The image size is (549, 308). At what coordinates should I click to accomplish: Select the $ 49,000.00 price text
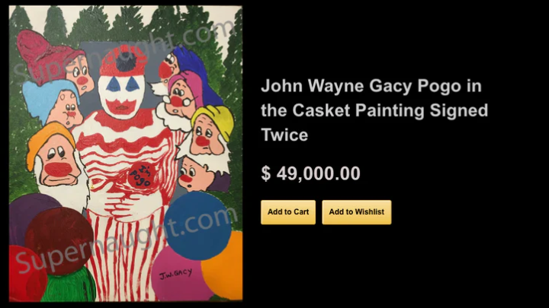coord(310,173)
